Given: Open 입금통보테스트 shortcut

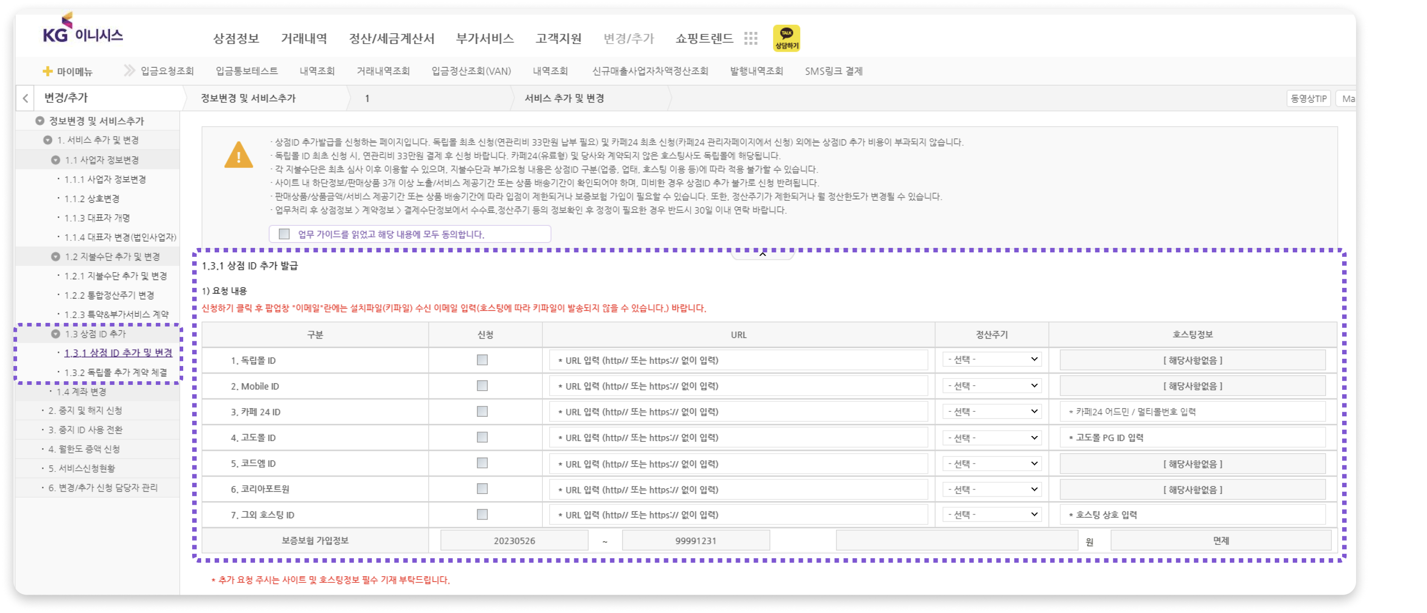Looking at the screenshot, I should pyautogui.click(x=247, y=71).
